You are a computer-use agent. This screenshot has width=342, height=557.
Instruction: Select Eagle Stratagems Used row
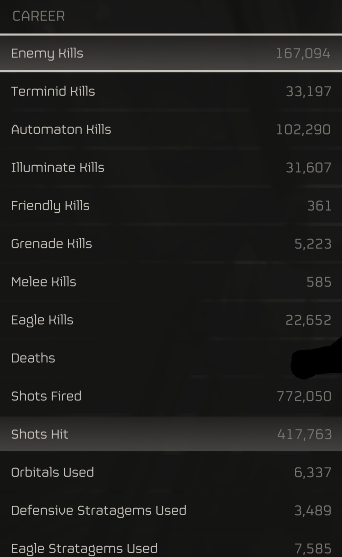click(x=171, y=547)
